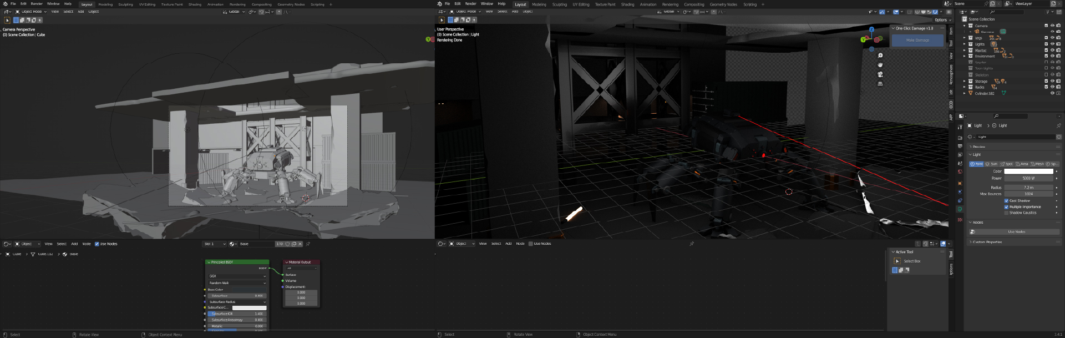Open the Render menu in left window

coord(37,4)
